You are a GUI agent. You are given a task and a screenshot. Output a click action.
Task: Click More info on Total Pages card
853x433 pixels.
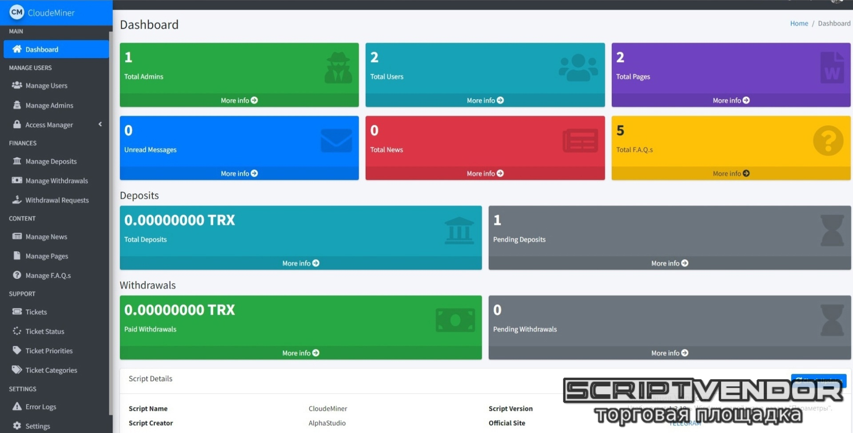731,100
